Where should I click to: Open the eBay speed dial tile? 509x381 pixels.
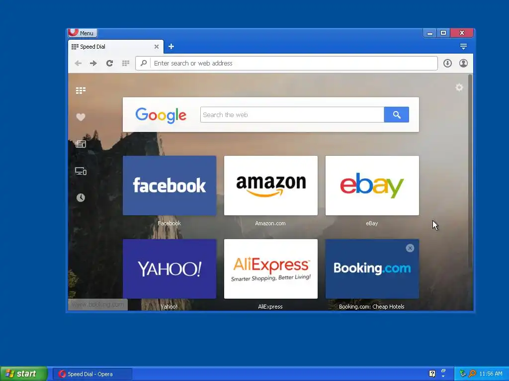[372, 186]
